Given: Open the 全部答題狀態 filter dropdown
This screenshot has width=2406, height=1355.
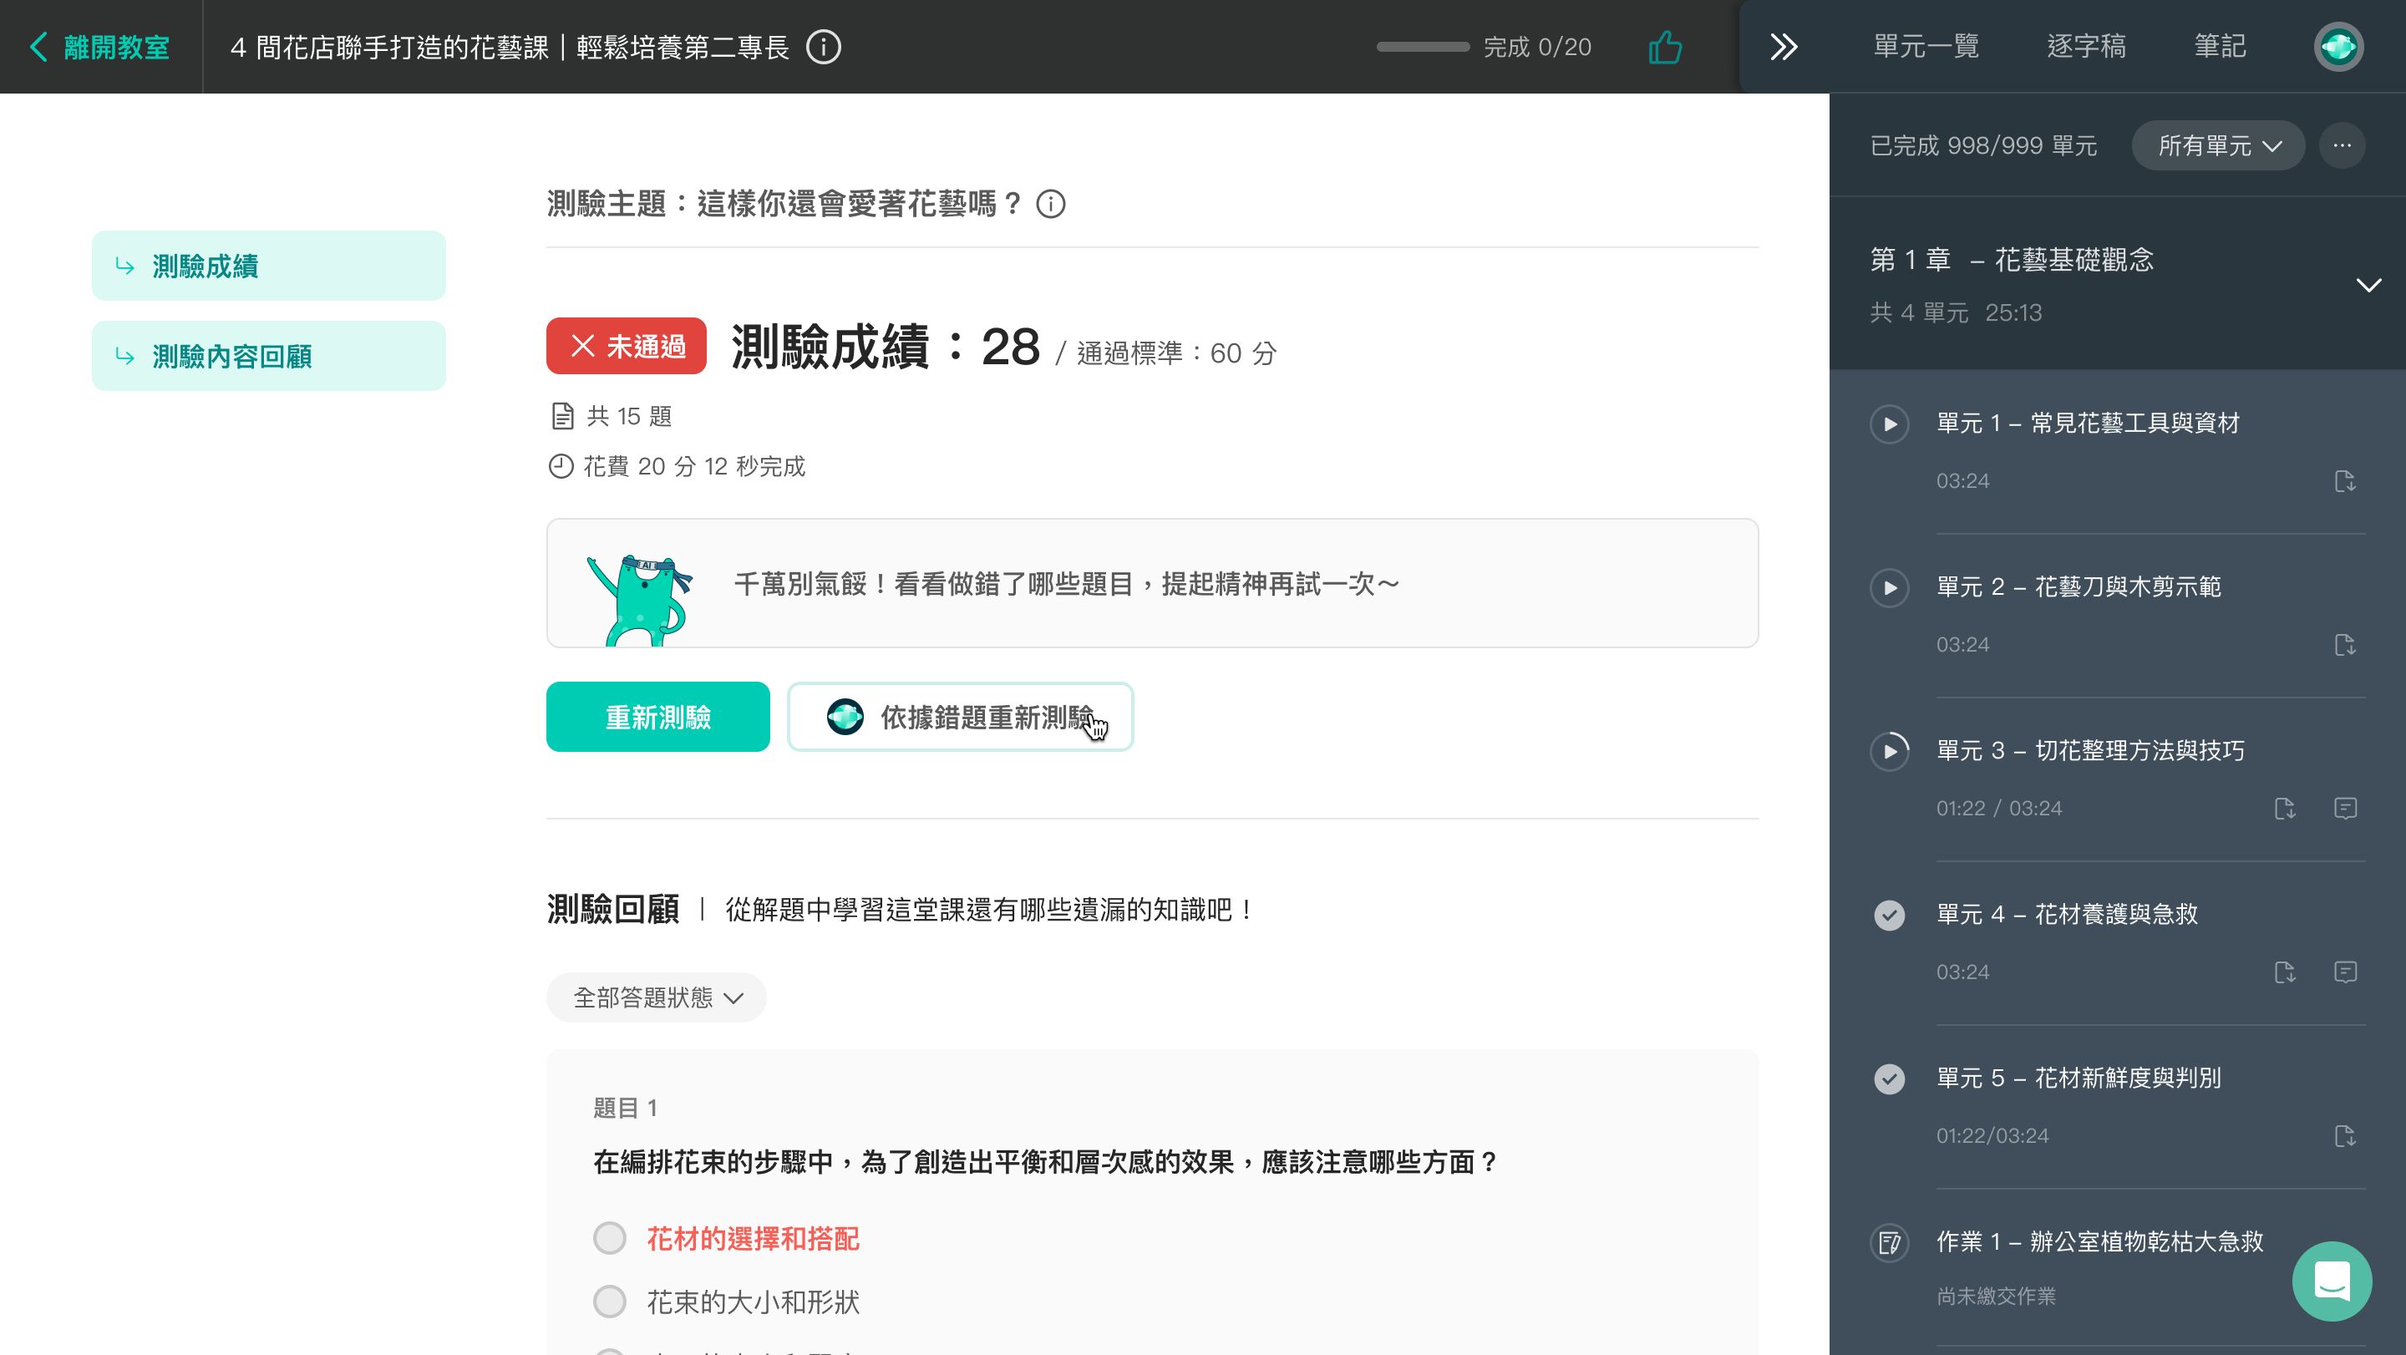Looking at the screenshot, I should pyautogui.click(x=657, y=997).
